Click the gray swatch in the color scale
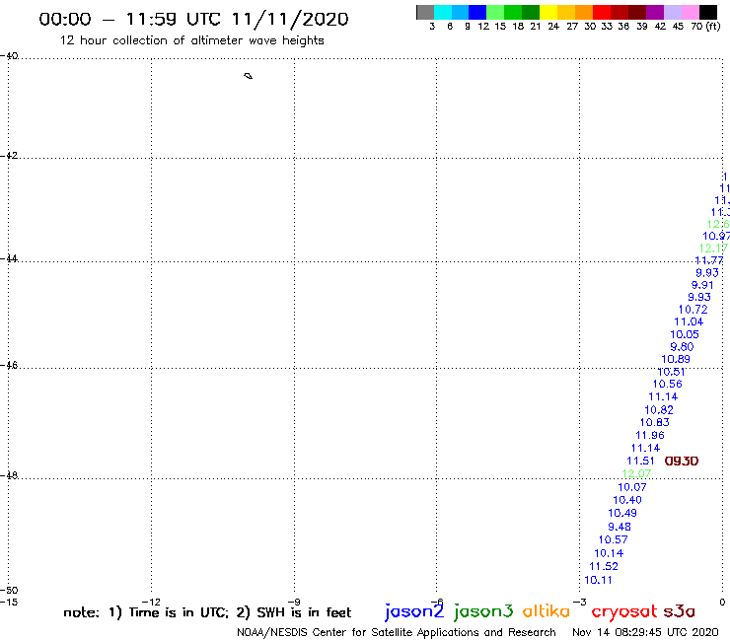Viewport: 730px width, 641px height. [x=425, y=12]
